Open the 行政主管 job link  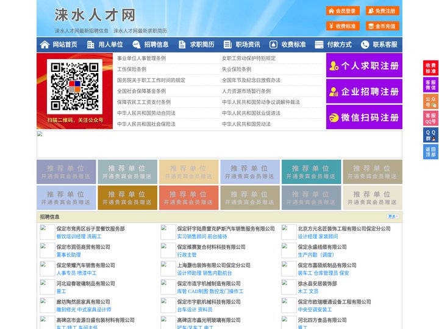(187, 255)
